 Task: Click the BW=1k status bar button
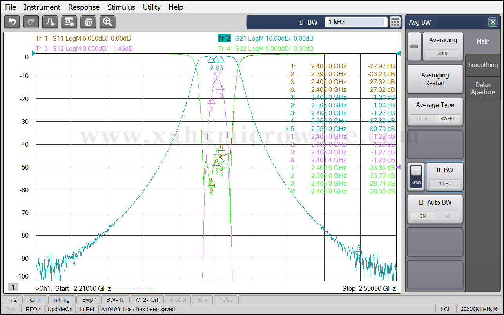point(116,300)
